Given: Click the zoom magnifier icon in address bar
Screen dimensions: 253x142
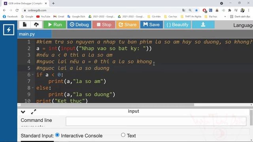Looking at the screenshot, I should point(190,10).
